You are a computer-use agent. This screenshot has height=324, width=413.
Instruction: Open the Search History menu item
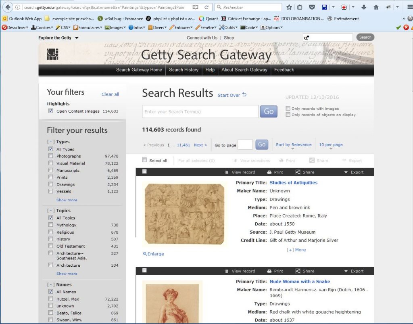pyautogui.click(x=184, y=70)
